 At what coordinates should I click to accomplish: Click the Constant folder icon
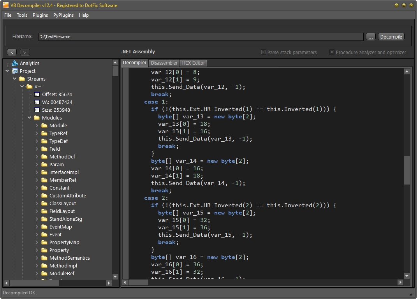tap(44, 188)
